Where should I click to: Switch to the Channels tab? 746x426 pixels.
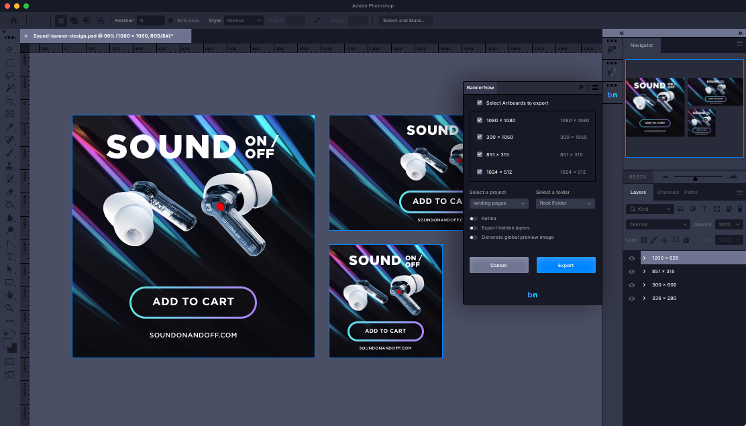pyautogui.click(x=668, y=193)
